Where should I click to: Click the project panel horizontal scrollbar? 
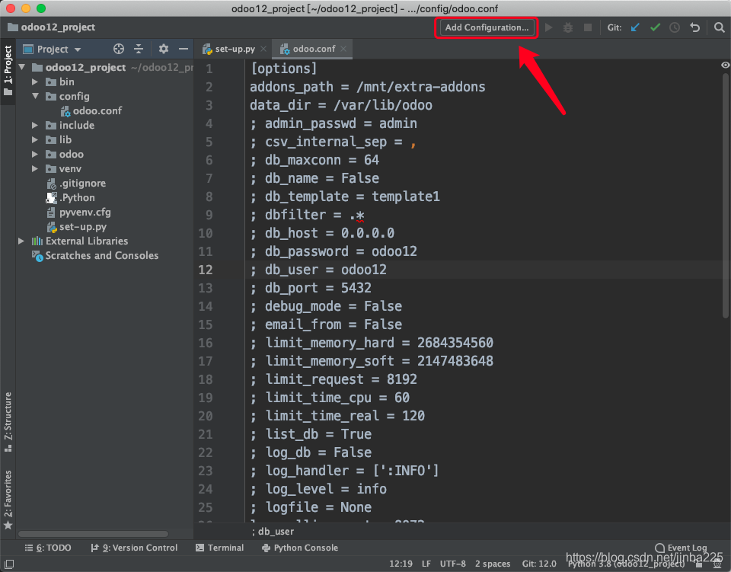point(93,534)
